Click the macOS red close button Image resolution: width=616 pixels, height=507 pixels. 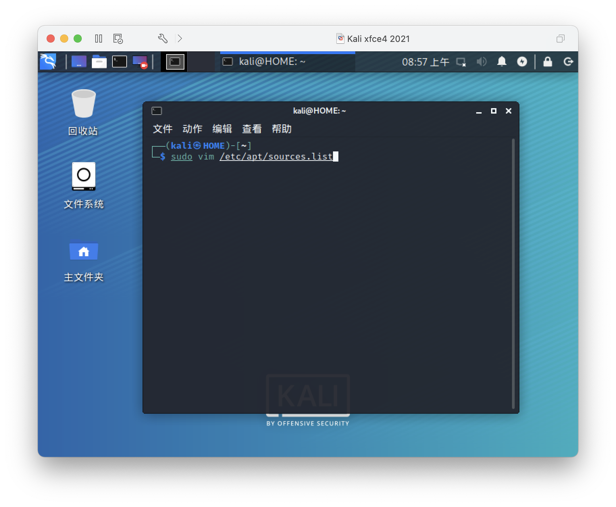pyautogui.click(x=51, y=39)
